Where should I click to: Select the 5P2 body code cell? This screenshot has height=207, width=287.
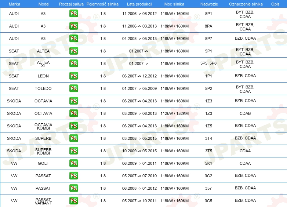[208, 88]
